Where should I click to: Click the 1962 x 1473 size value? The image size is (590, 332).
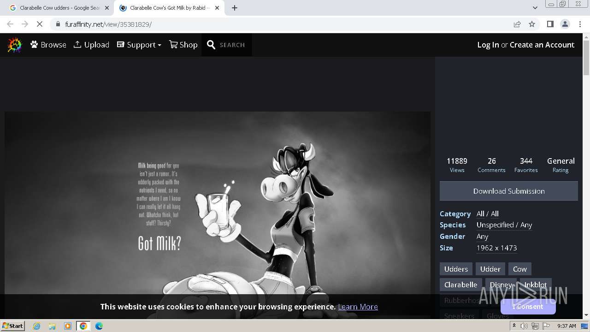click(x=496, y=248)
